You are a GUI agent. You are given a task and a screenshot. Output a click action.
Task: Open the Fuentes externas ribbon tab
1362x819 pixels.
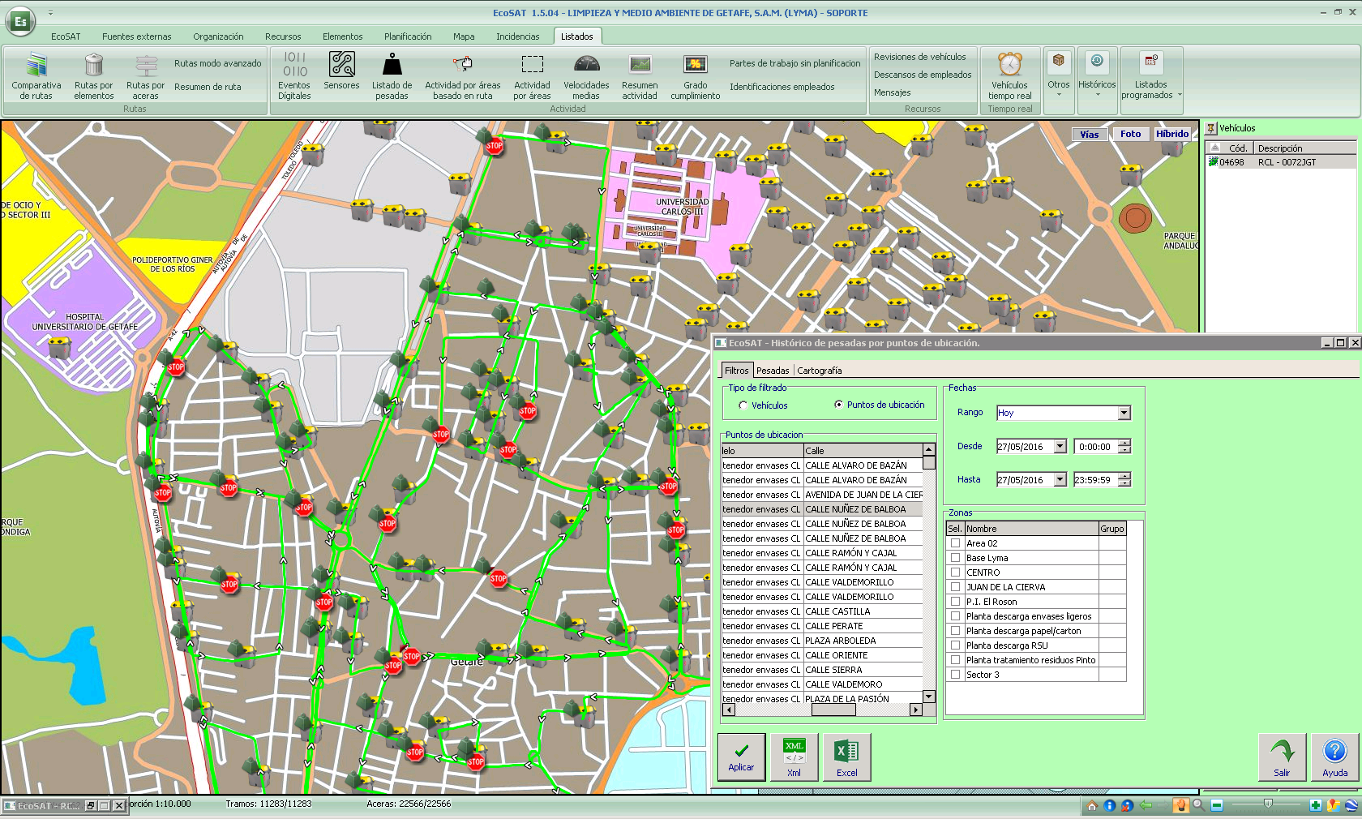pos(137,36)
